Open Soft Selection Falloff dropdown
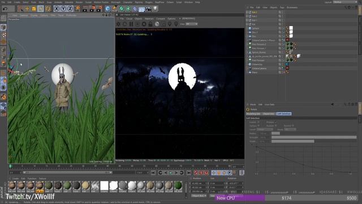 tap(265, 130)
